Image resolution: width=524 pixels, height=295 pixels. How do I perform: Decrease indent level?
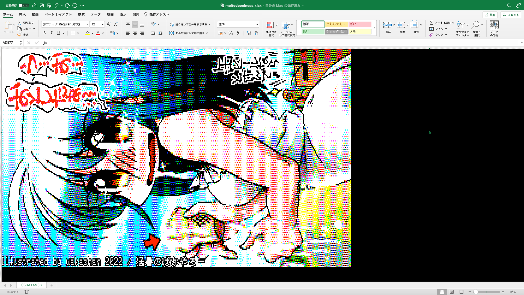pyautogui.click(x=153, y=33)
